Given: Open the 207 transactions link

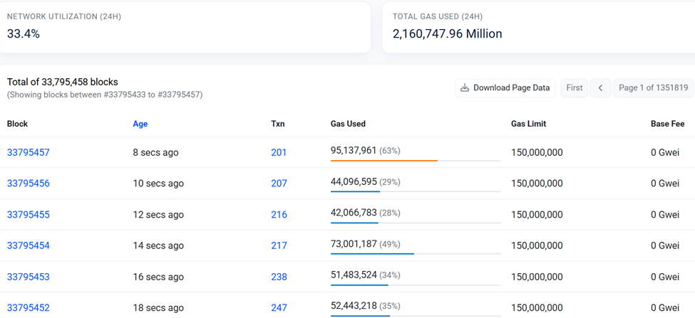Looking at the screenshot, I should click(279, 184).
